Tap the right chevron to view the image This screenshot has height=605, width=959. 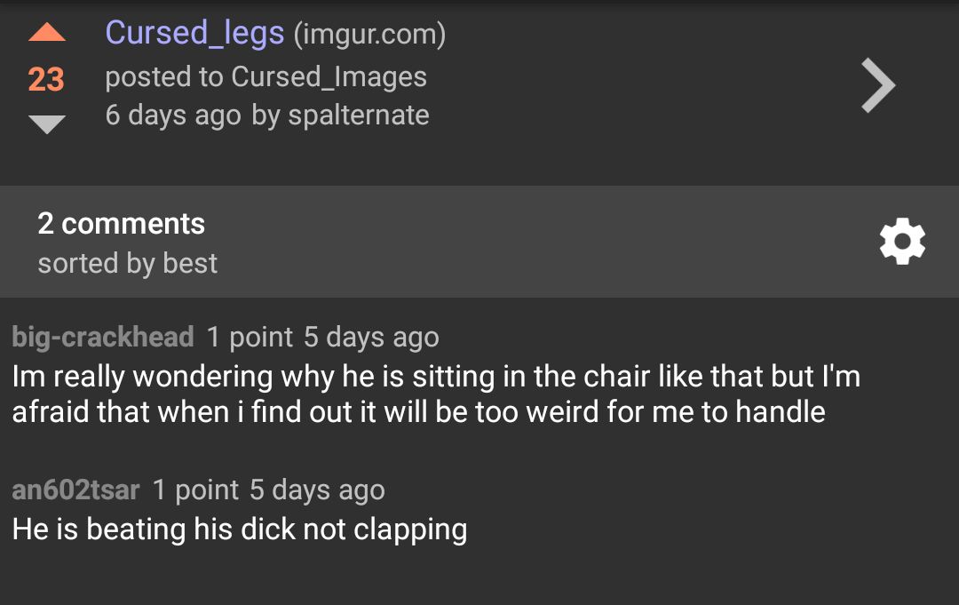[878, 84]
